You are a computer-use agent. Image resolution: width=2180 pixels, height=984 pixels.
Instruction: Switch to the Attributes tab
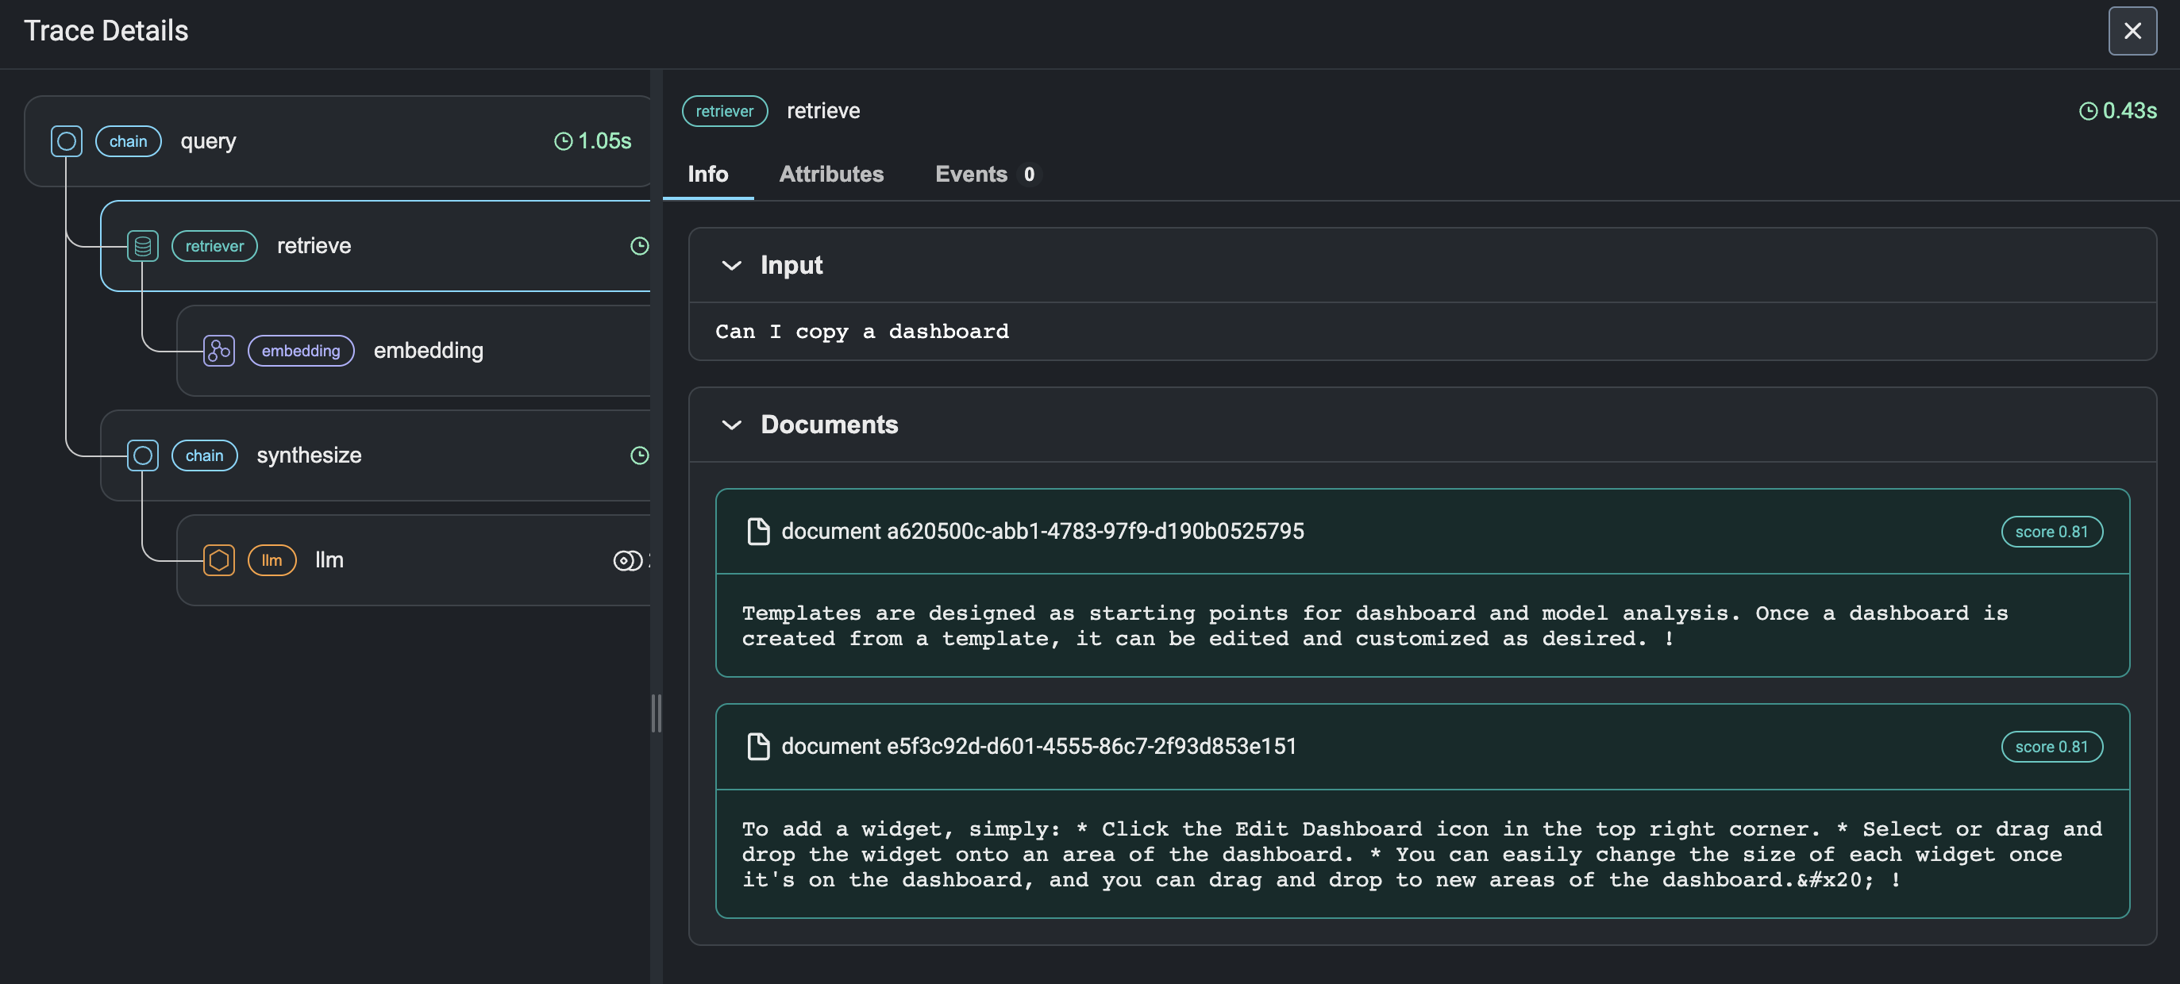[x=831, y=175]
